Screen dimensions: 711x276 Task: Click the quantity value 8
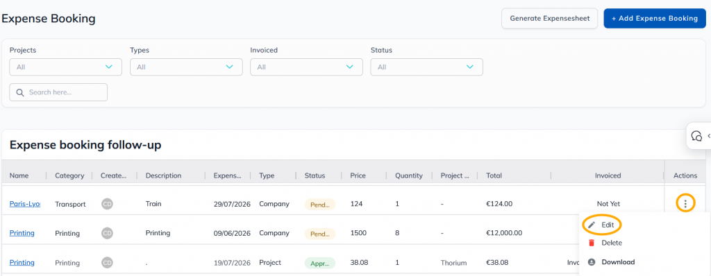click(397, 233)
